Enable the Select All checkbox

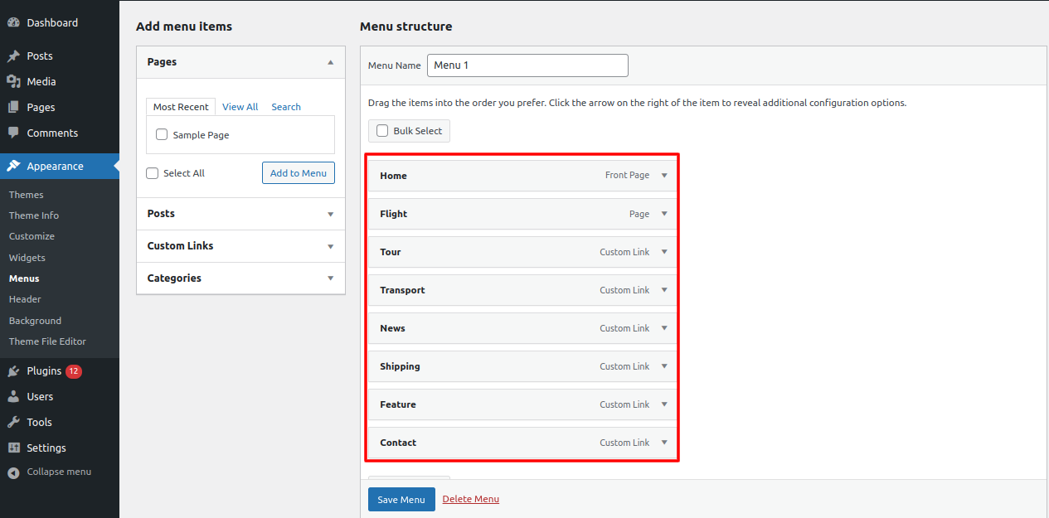[x=153, y=173]
